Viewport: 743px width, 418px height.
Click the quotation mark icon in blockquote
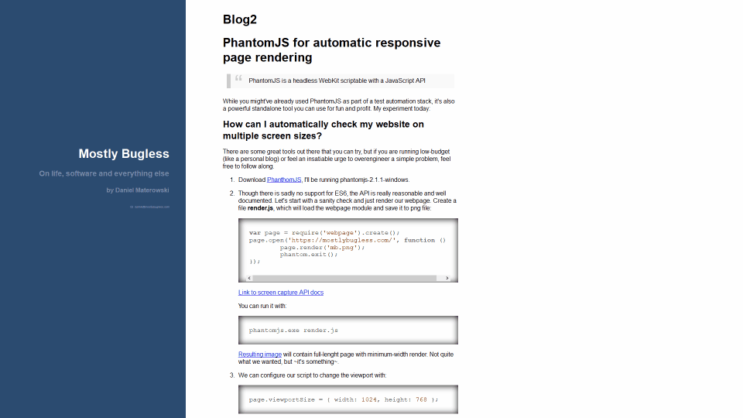(x=238, y=78)
